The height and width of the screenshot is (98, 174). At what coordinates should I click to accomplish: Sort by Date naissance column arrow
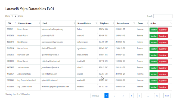pos(134,23)
